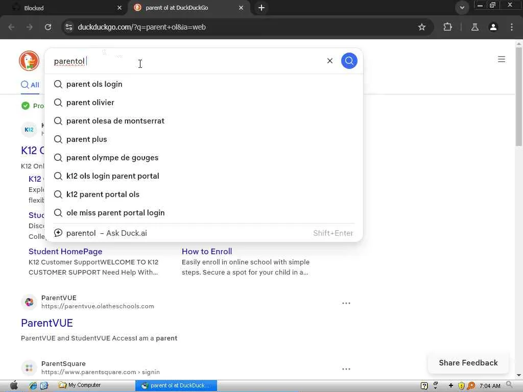Click the ParentVUE site favicon
Screen dimensions: 523x392
[29, 302]
